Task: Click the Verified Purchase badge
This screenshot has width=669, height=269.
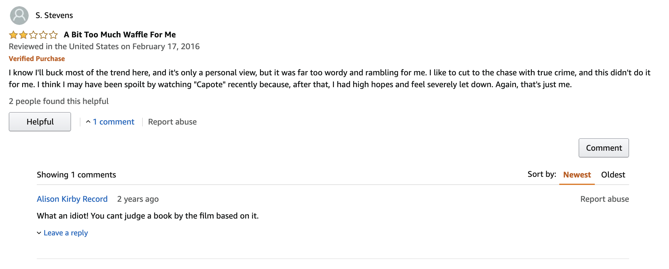Action: coord(37,58)
